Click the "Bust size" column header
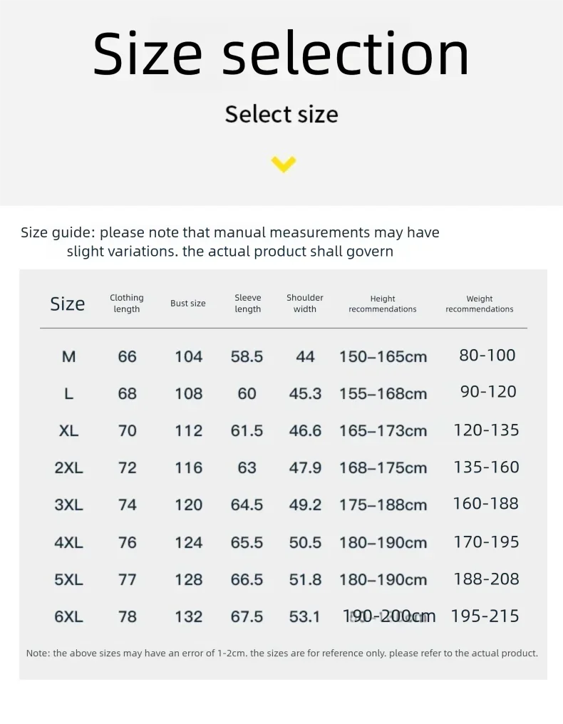563x724 pixels. (x=188, y=304)
